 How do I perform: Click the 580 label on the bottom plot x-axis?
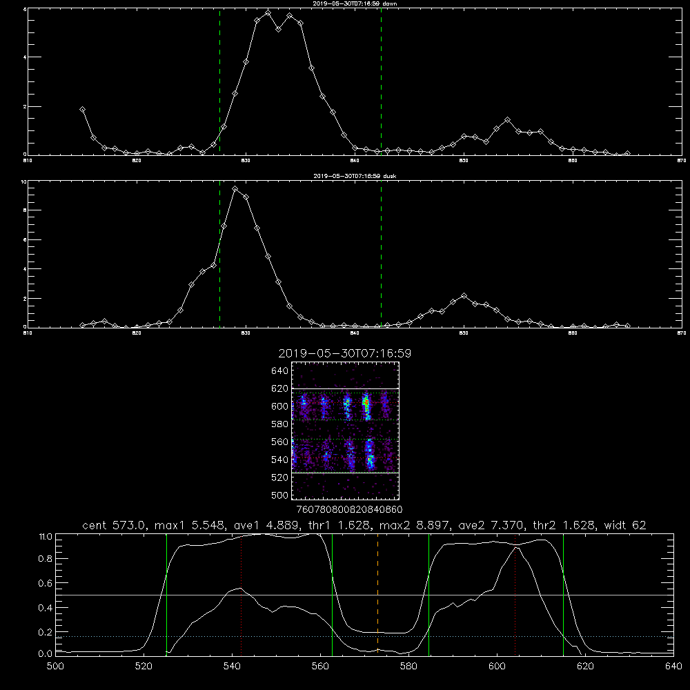[x=408, y=667]
